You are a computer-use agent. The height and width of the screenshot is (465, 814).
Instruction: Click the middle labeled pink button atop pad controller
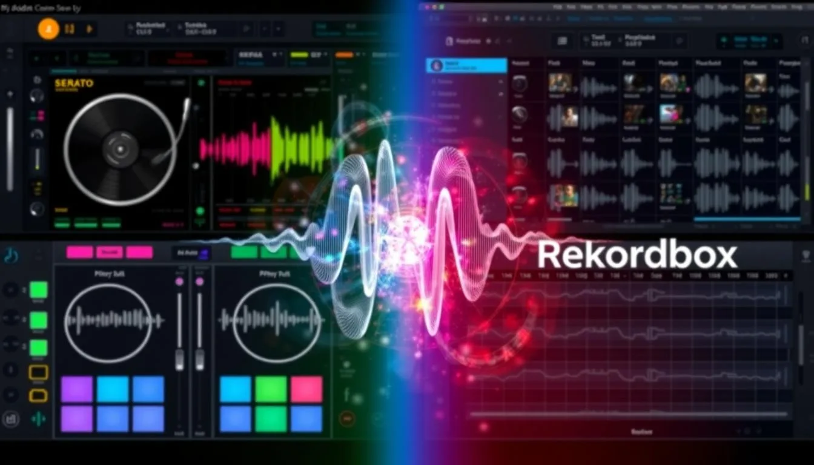(110, 252)
